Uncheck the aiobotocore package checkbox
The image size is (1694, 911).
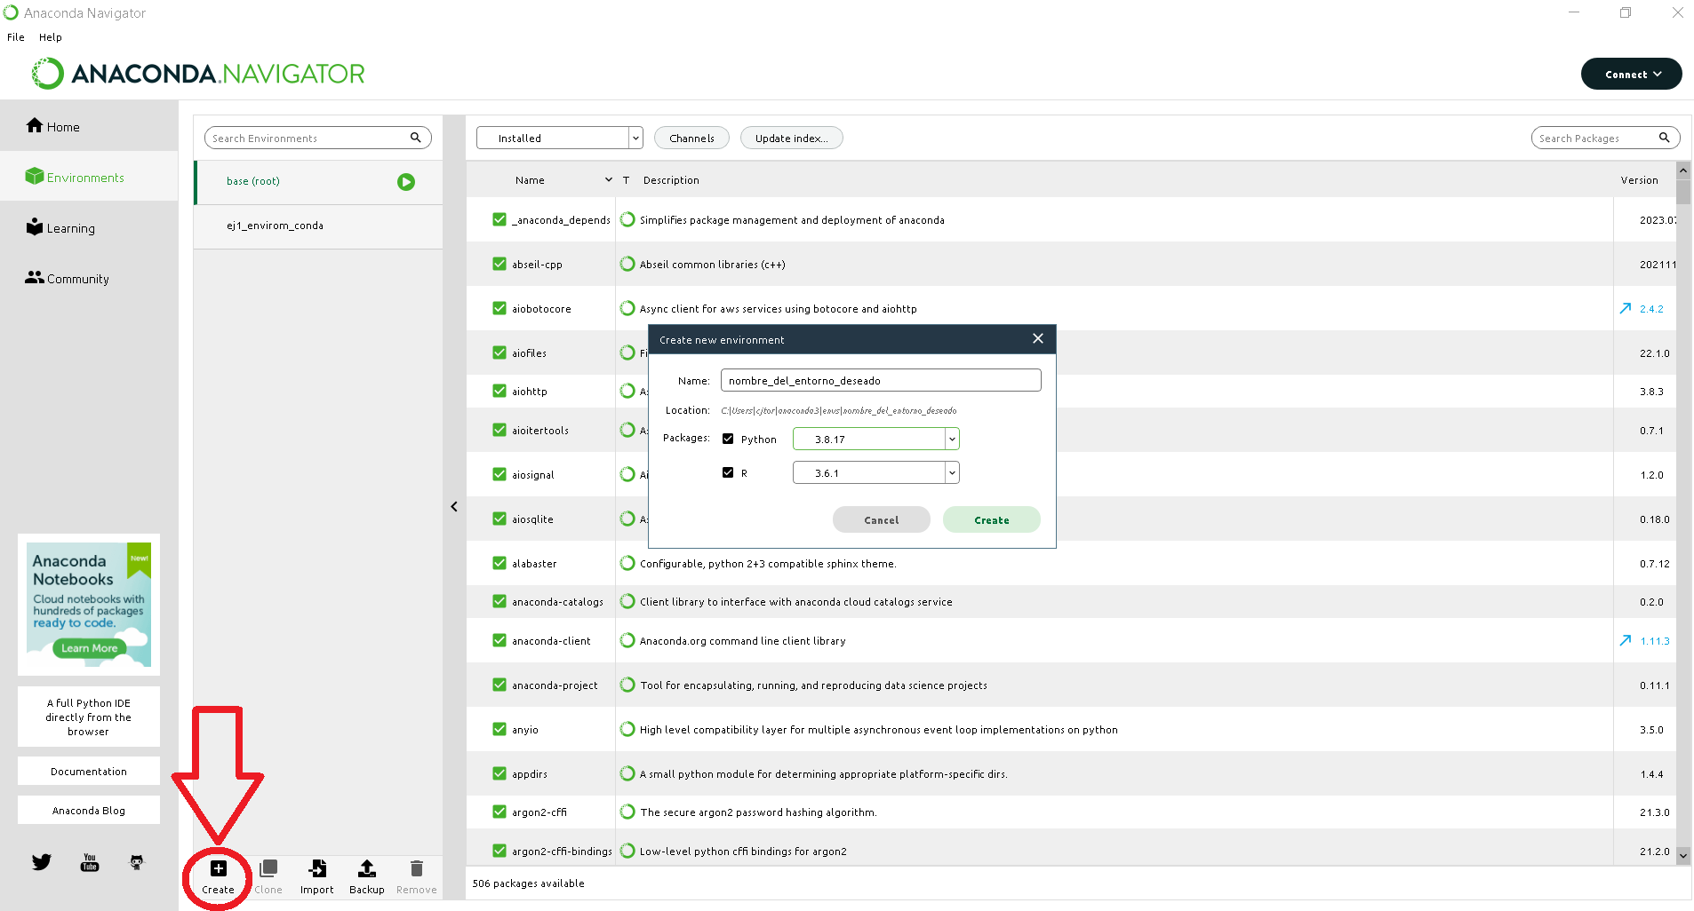pyautogui.click(x=499, y=308)
